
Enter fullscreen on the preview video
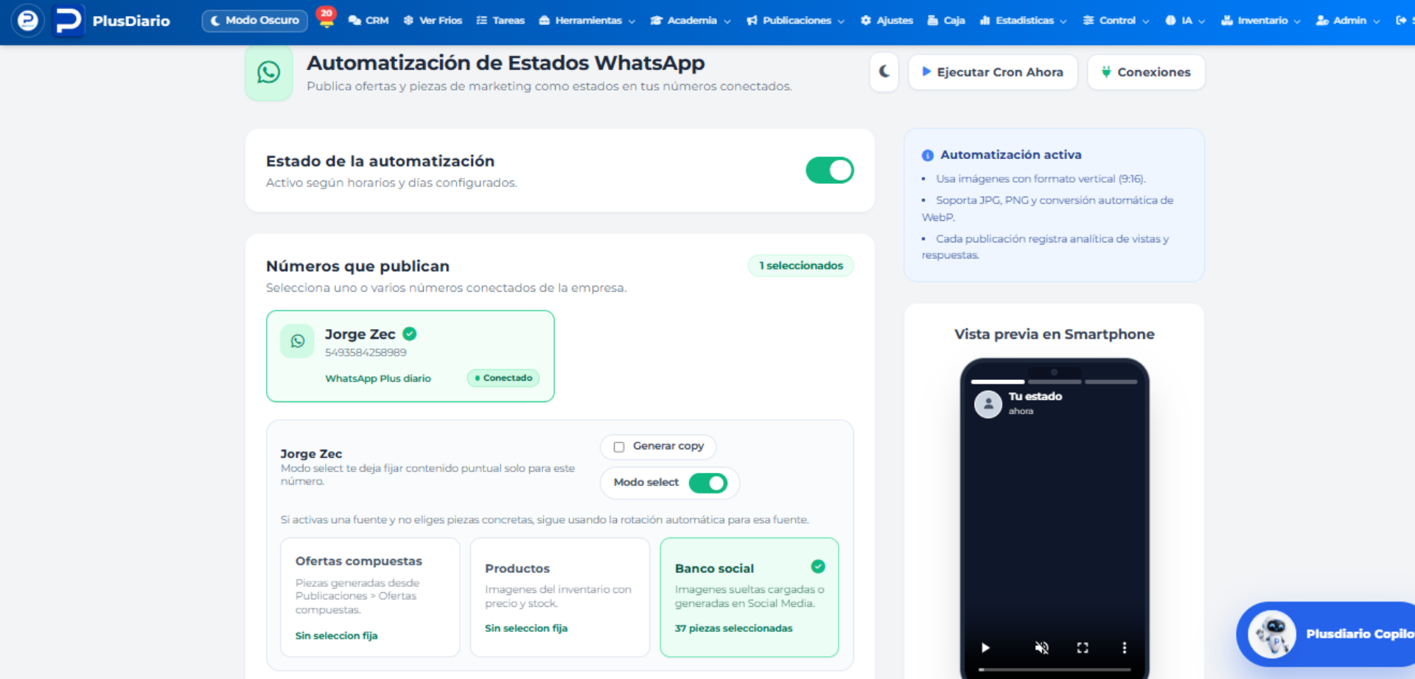tap(1083, 648)
